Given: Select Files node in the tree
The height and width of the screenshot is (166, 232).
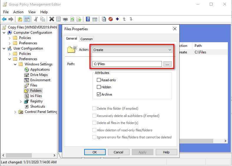Looking at the screenshot, I should tap(34, 85).
